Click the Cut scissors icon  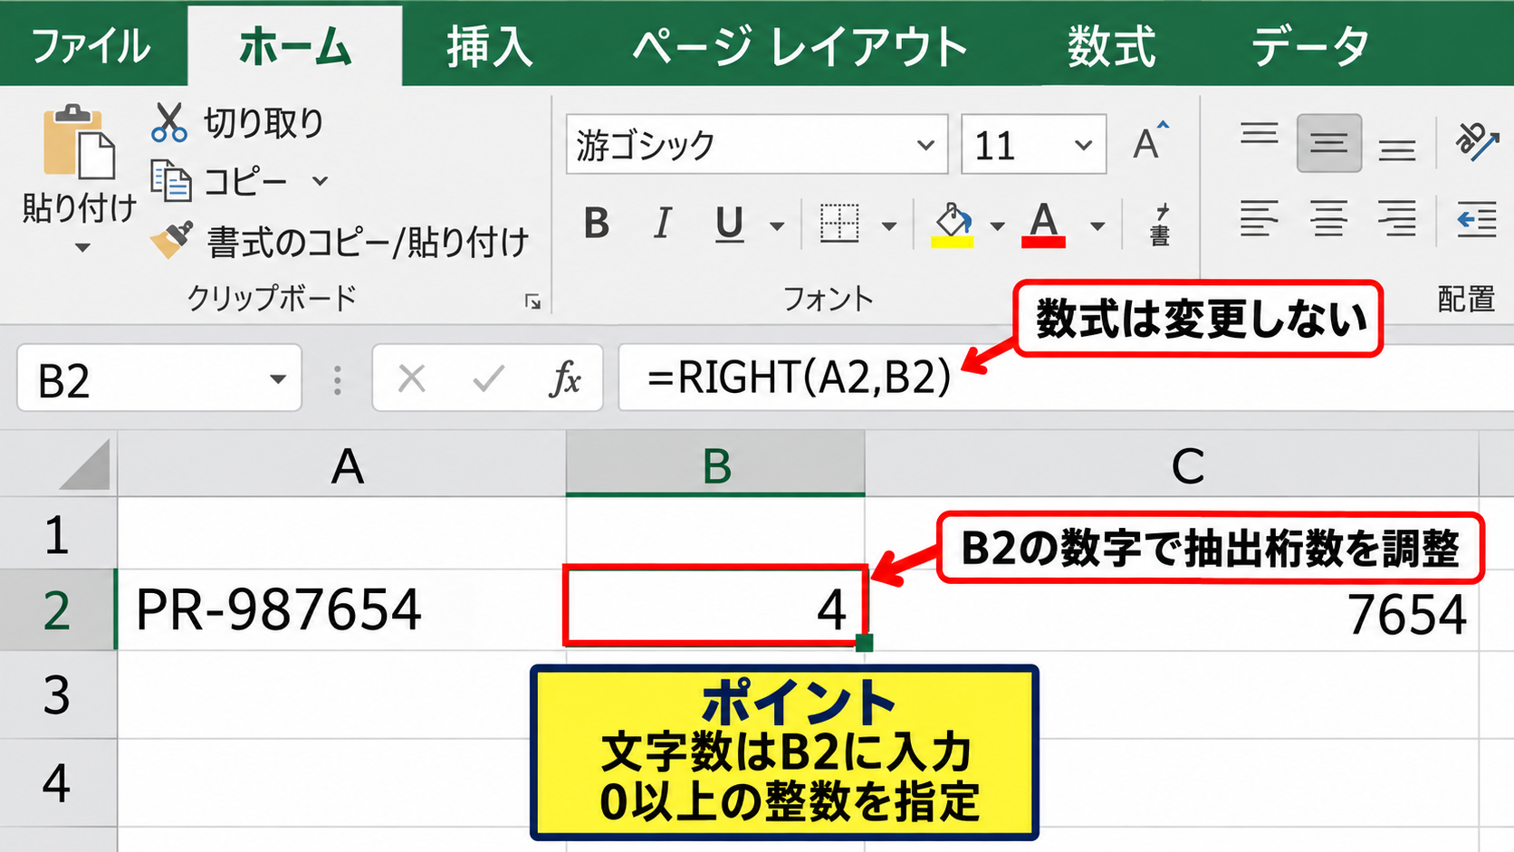(168, 121)
